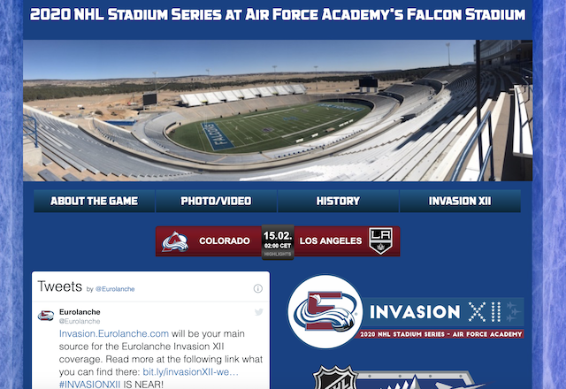The height and width of the screenshot is (389, 566).
Task: Open the bit.ly/invasionXII link
Action: 191,372
